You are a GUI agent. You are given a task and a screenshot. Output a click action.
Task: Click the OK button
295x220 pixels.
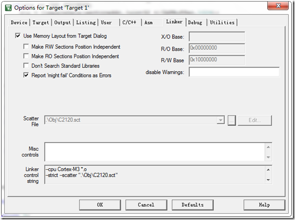pyautogui.click(x=100, y=205)
